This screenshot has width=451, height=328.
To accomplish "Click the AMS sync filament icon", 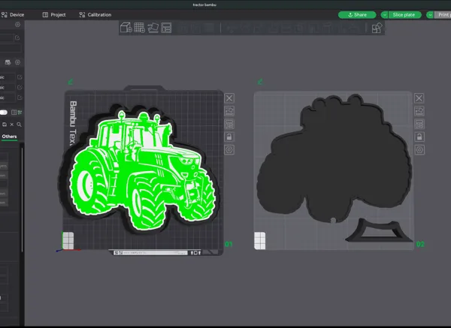I will pos(8,62).
